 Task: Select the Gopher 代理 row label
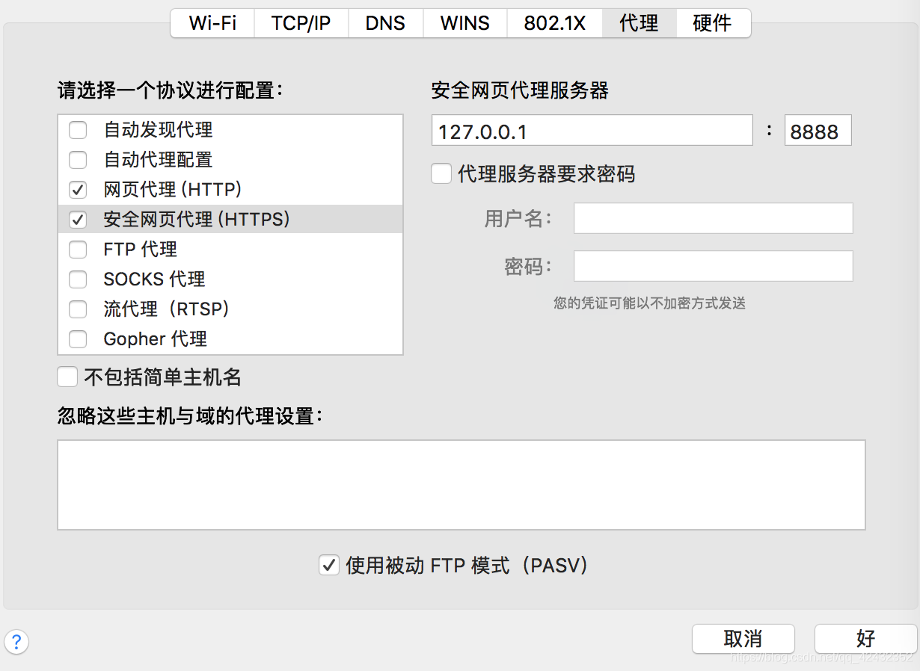pyautogui.click(x=155, y=339)
